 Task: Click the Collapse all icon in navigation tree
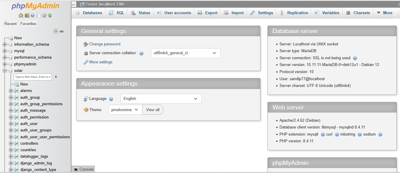[56, 31]
